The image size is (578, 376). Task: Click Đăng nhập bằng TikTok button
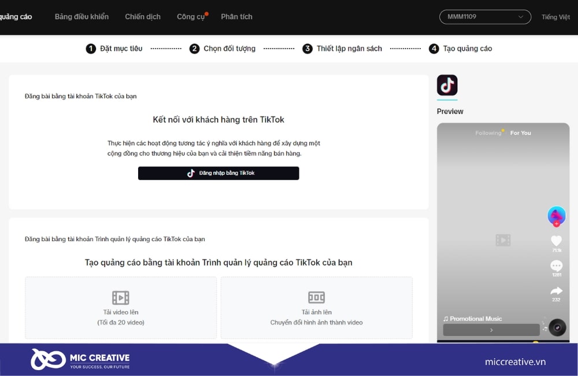(218, 173)
